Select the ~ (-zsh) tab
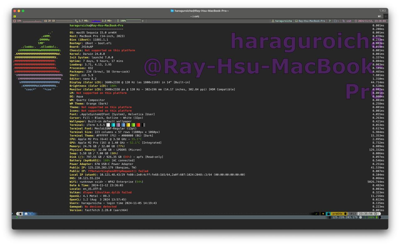 pyautogui.click(x=195, y=16)
